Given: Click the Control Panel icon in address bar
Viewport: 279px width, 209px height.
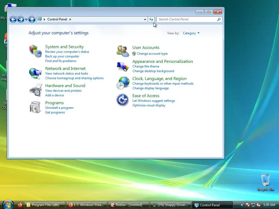Looking at the screenshot, I should click(40, 19).
